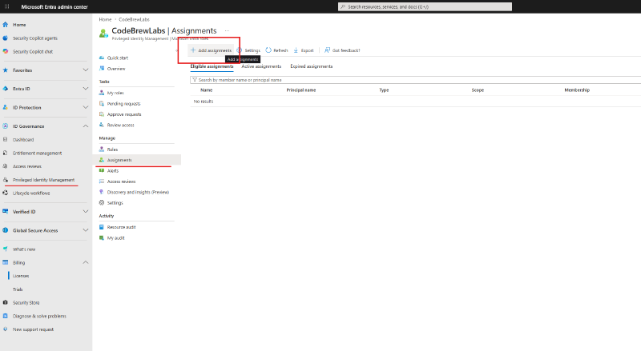The width and height of the screenshot is (641, 351).
Task: Open Licenses under Billing
Action: coord(21,276)
